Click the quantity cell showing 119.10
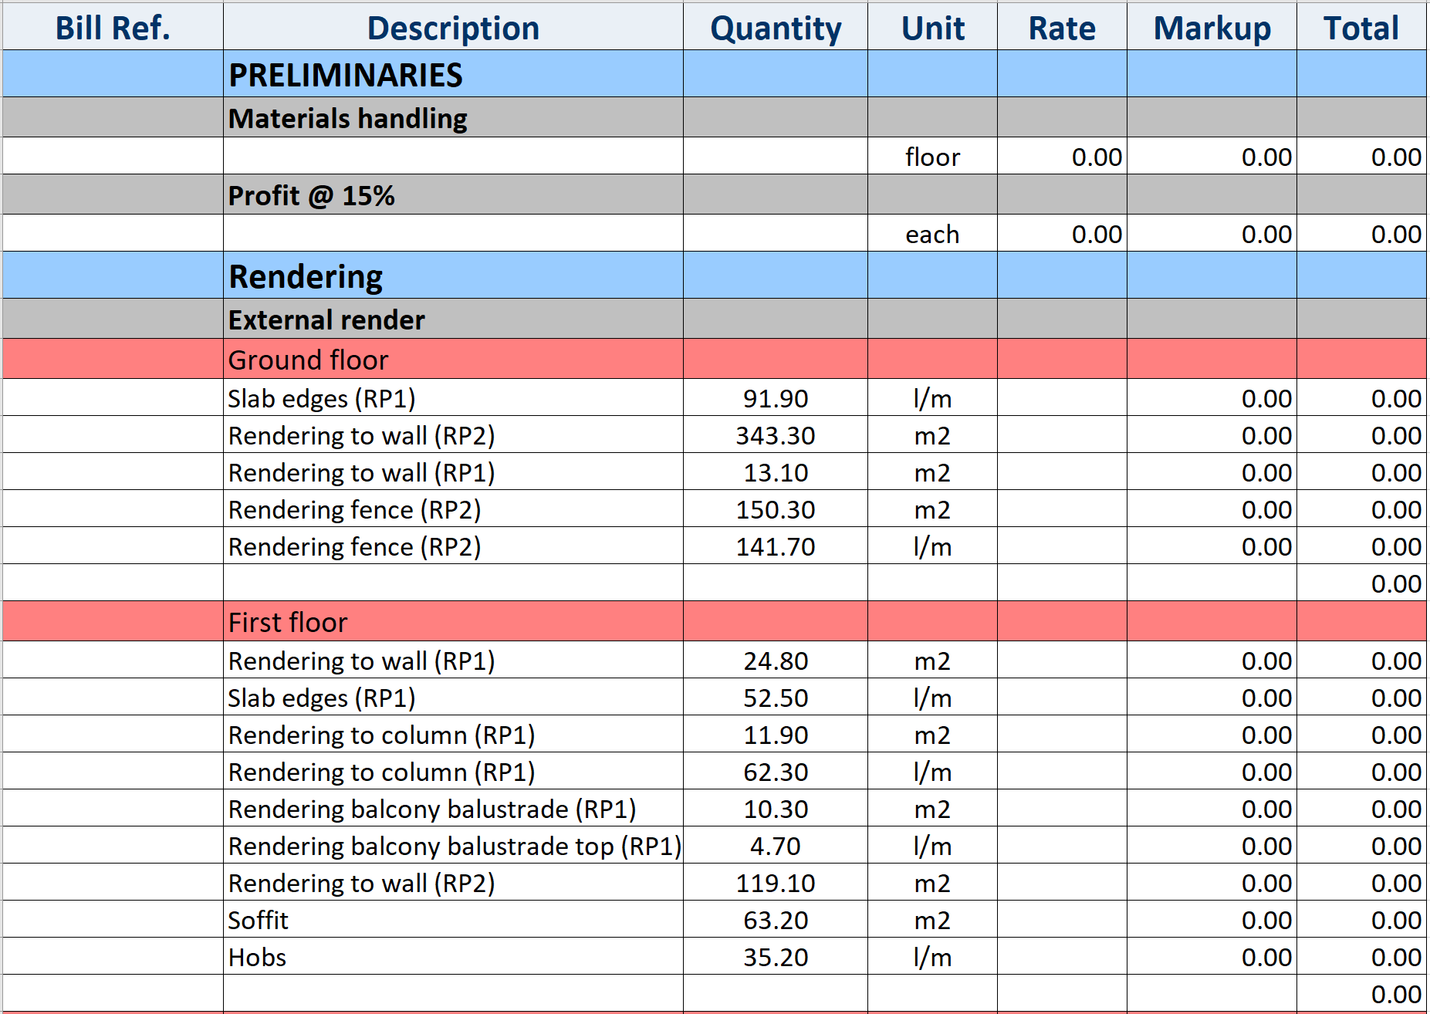This screenshot has height=1014, width=1430. 775,883
